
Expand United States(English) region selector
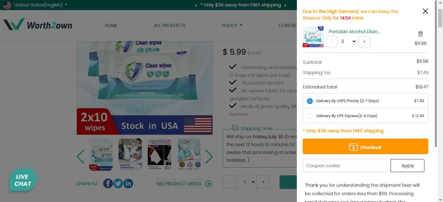click(40, 5)
